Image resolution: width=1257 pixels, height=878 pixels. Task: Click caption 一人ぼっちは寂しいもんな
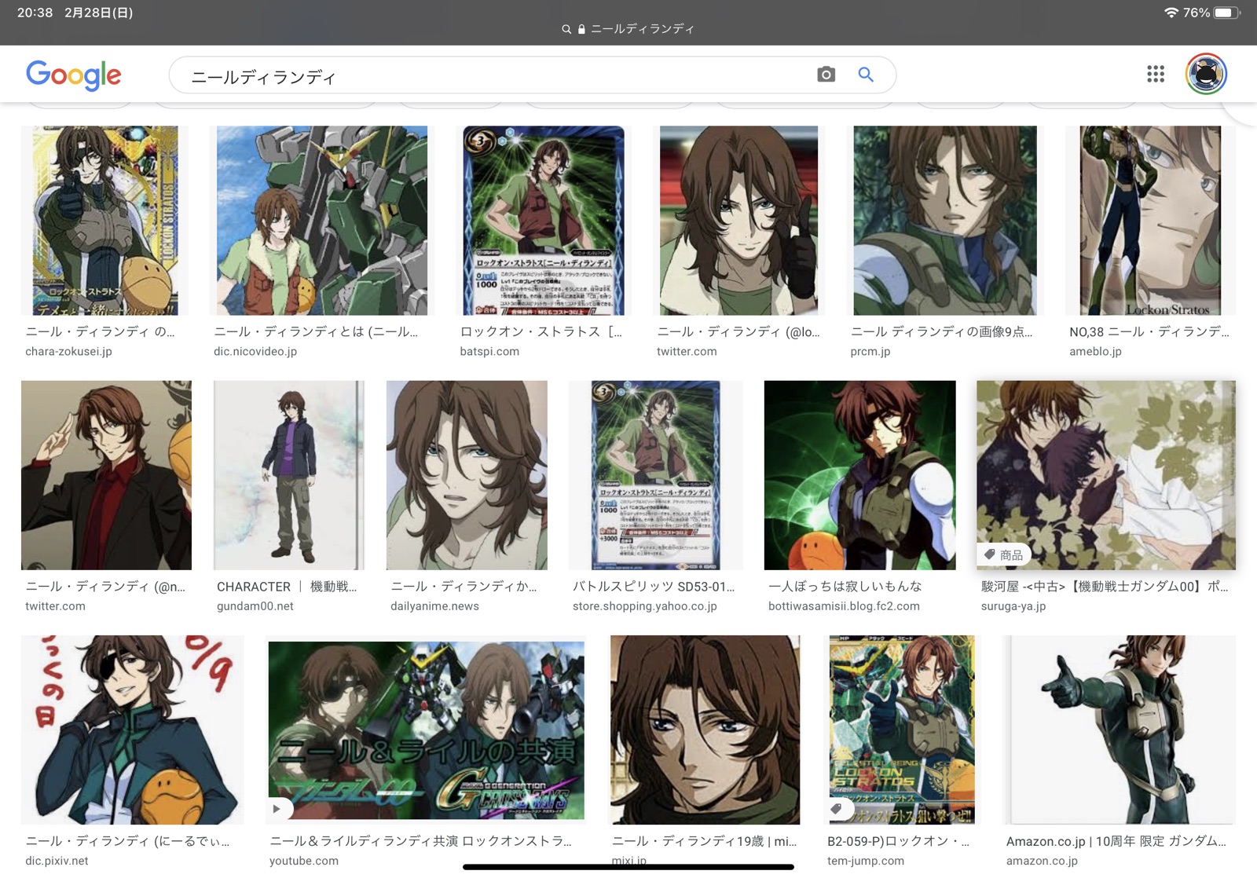pos(845,586)
